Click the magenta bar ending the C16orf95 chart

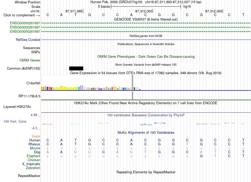tap(140, 89)
